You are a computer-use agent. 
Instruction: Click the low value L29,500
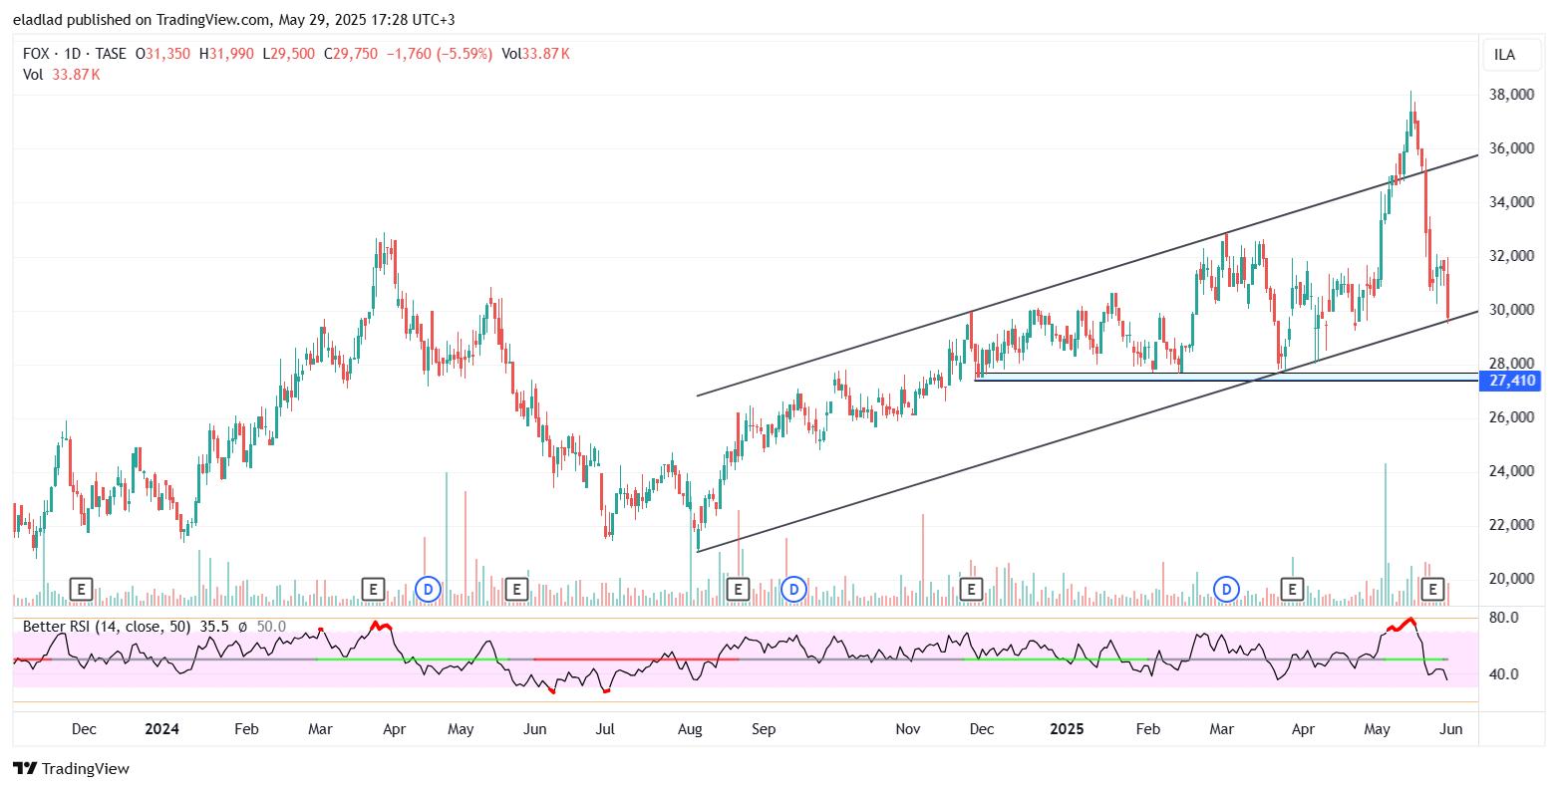[289, 54]
